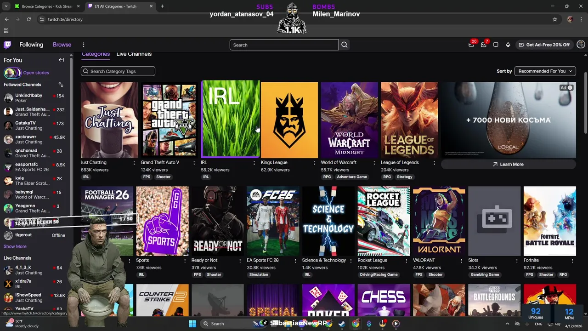Screen dimensions: 588x331
Task: Open options for League of Legends
Action: pyautogui.click(x=434, y=163)
